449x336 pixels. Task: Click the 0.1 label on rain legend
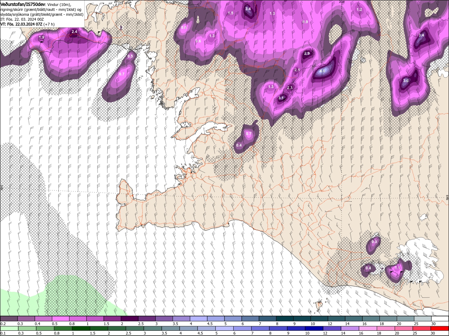point(3,333)
